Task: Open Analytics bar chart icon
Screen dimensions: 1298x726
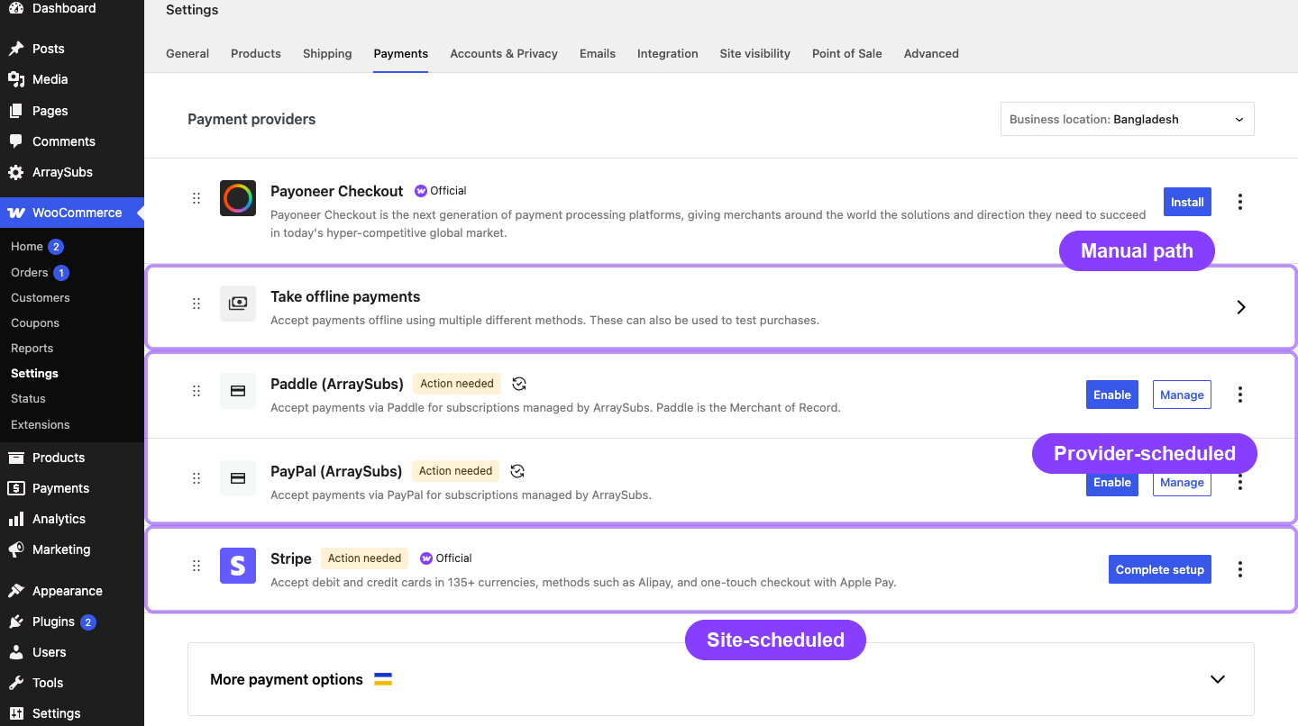Action: pos(15,519)
